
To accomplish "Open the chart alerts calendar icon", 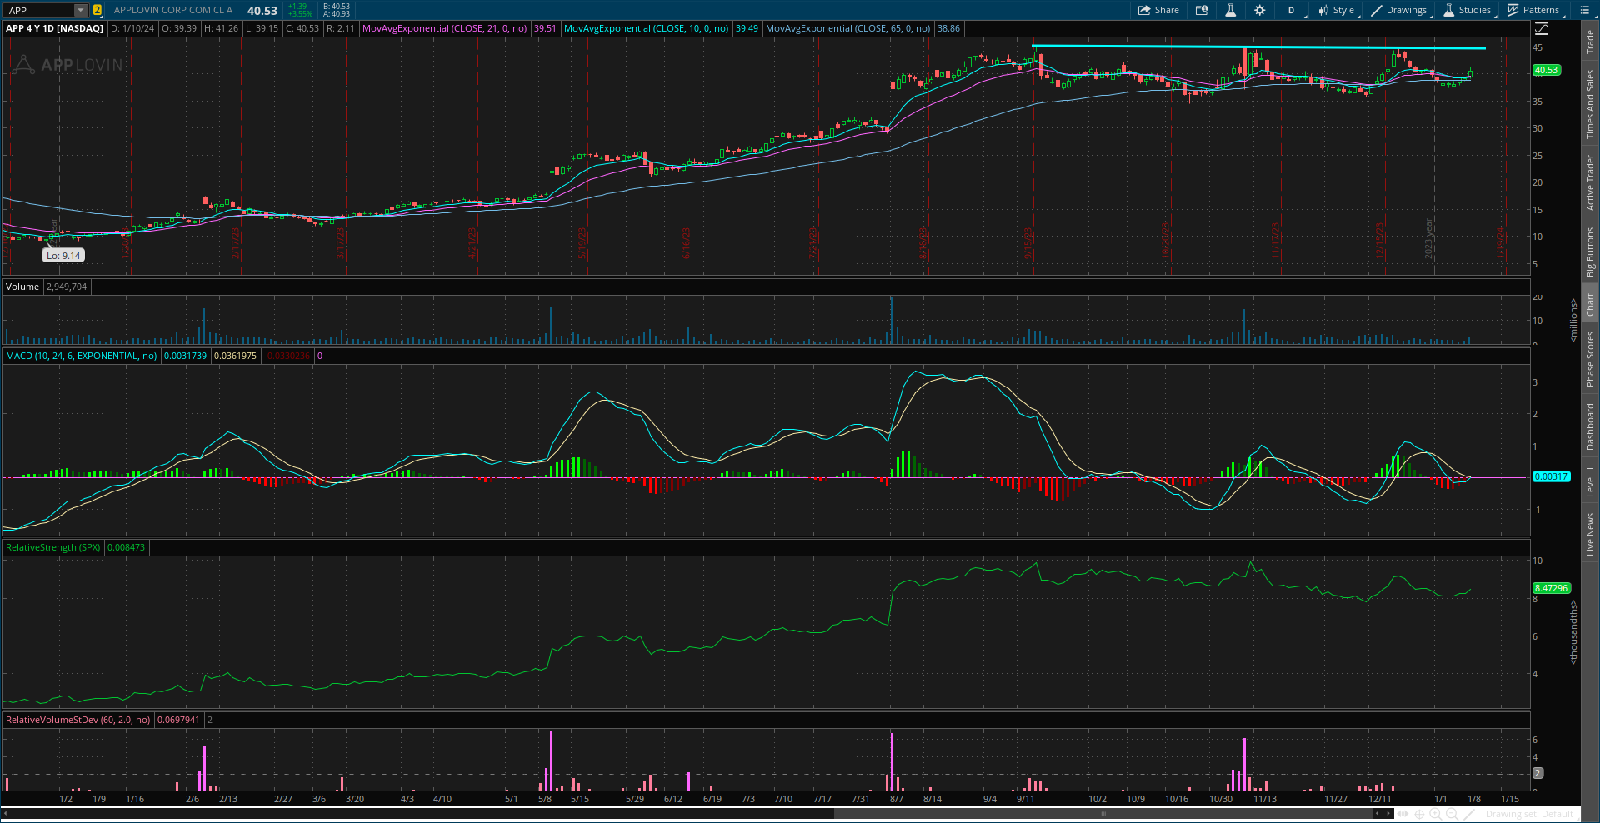I will point(1202,10).
